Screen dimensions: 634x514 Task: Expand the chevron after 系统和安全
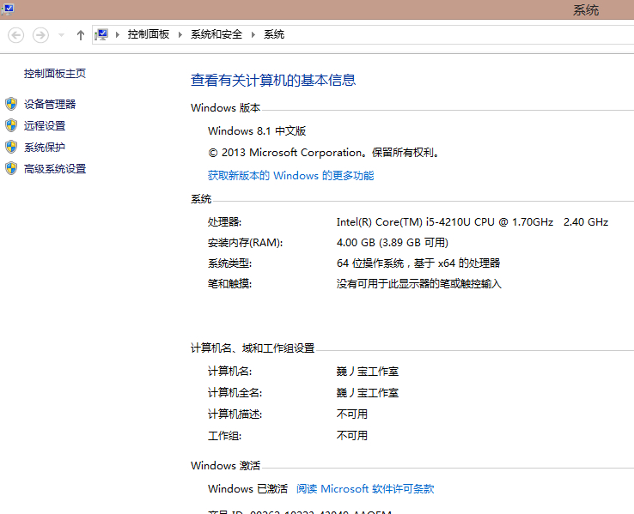[253, 34]
